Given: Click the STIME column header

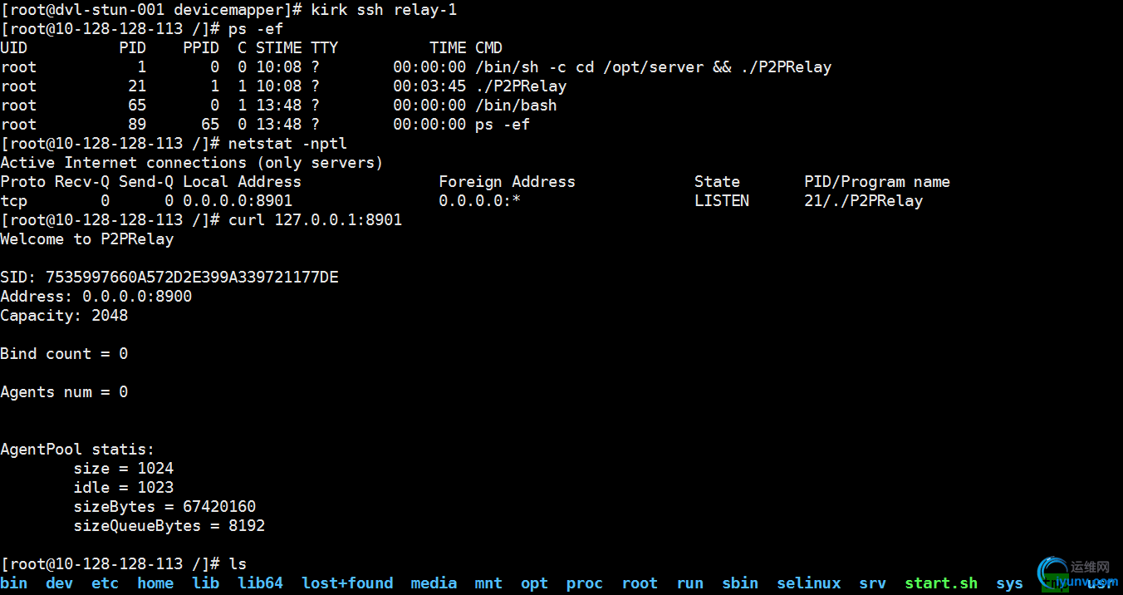Looking at the screenshot, I should (279, 48).
